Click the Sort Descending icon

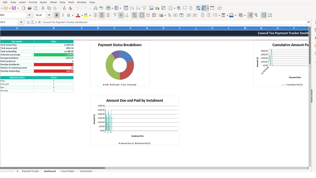click(x=138, y=8)
